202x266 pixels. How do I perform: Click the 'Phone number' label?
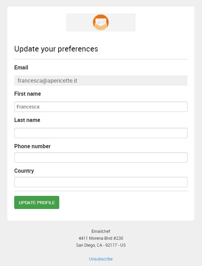click(x=32, y=146)
